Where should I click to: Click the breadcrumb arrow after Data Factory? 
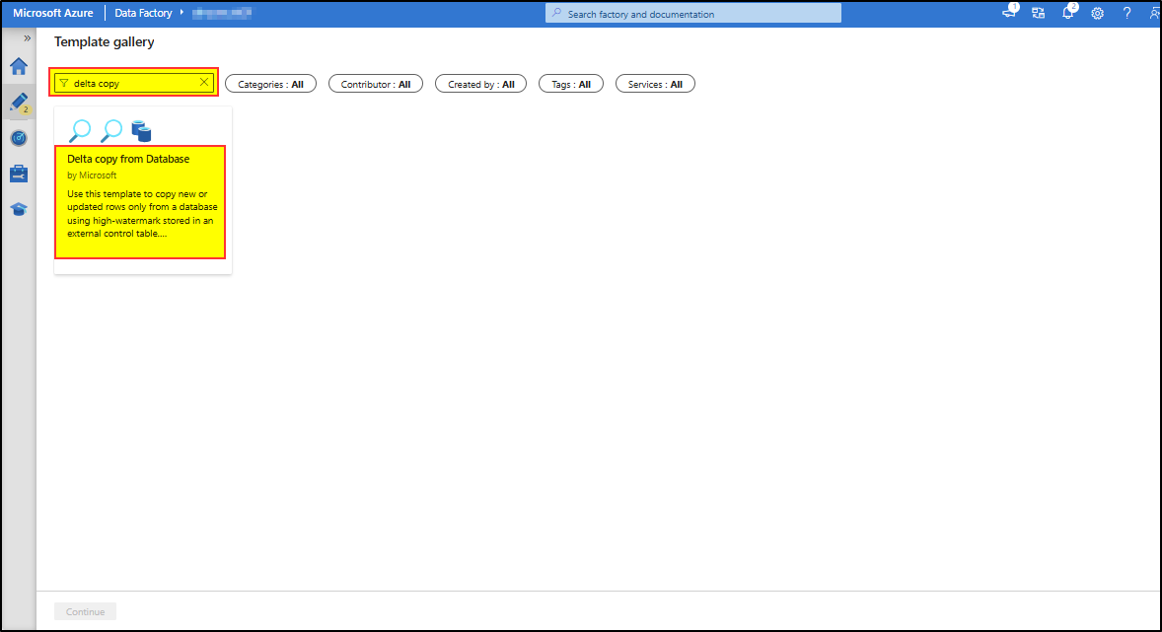[x=182, y=13]
